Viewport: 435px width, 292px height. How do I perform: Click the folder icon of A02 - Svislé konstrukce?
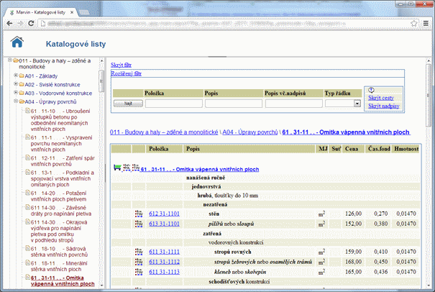tap(22, 84)
